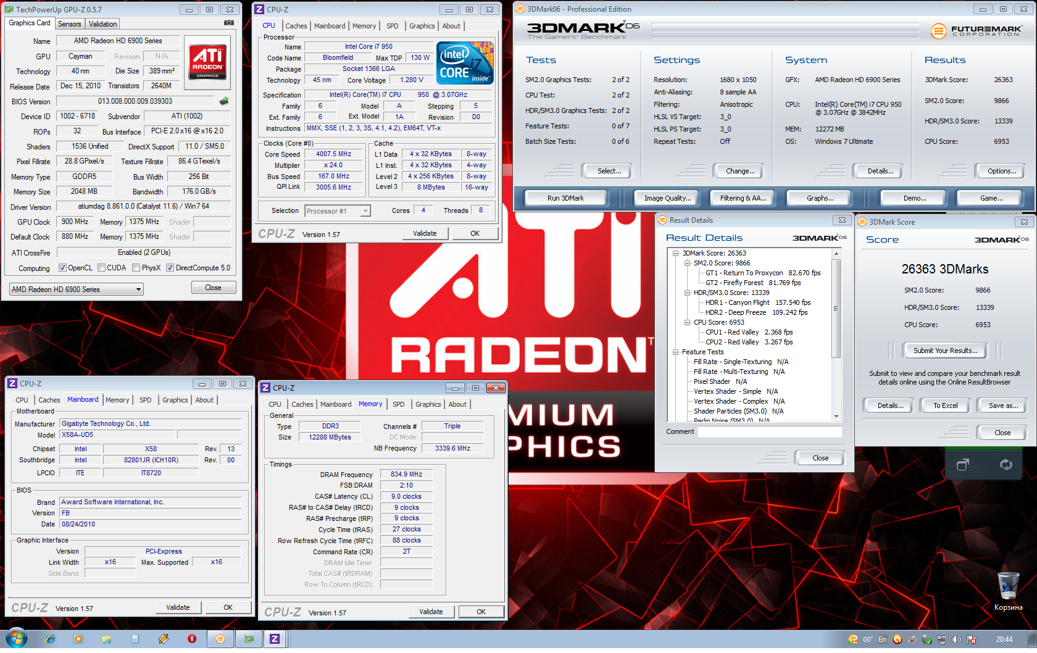Click the Futuremark Corporation logo

tap(977, 31)
